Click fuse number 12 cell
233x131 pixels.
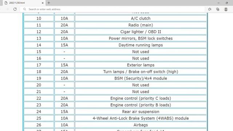coord(39,32)
